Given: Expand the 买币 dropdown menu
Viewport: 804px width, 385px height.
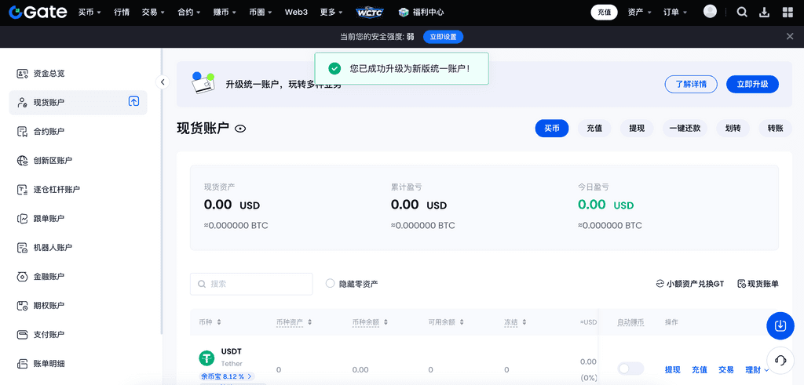Looking at the screenshot, I should (90, 13).
